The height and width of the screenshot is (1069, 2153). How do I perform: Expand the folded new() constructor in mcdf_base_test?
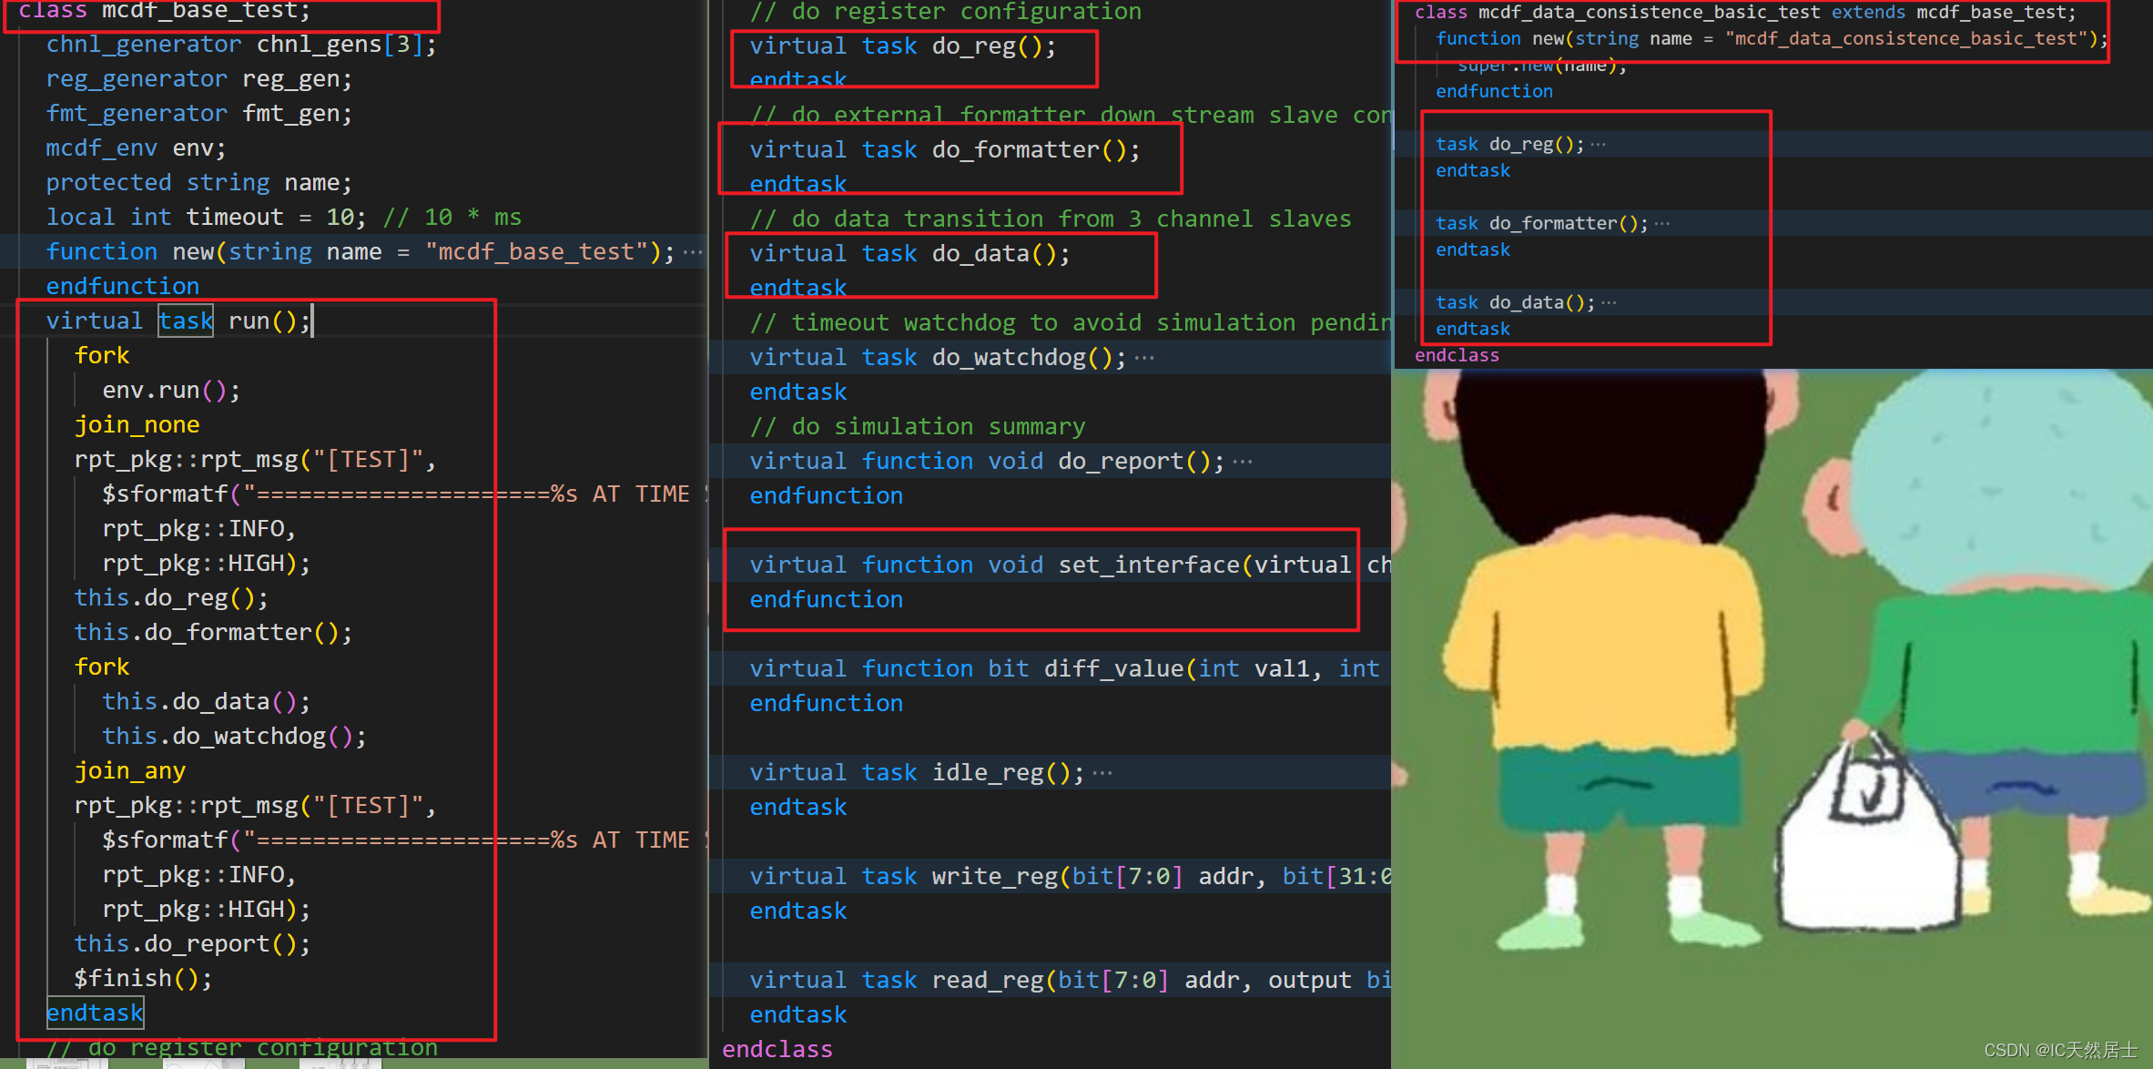[694, 251]
